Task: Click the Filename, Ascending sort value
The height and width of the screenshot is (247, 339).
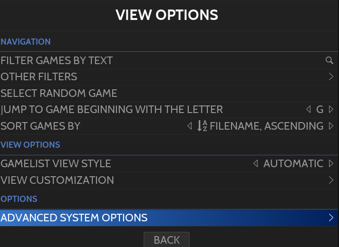Action: [x=266, y=126]
